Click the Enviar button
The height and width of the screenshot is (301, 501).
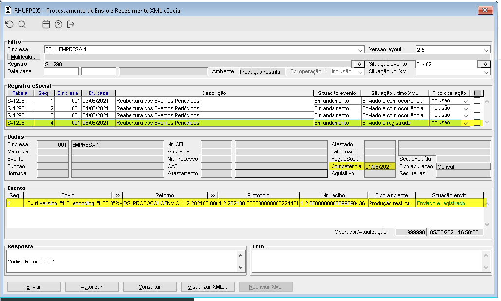34,287
